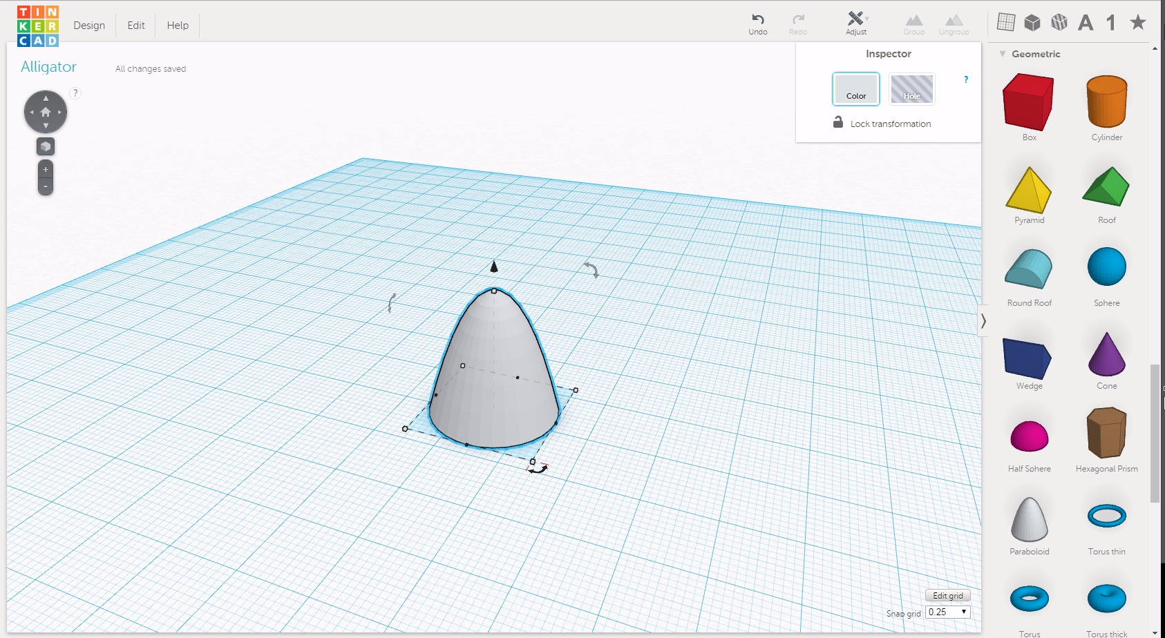Click the Group toolbar button
The width and height of the screenshot is (1165, 638).
pyautogui.click(x=914, y=25)
